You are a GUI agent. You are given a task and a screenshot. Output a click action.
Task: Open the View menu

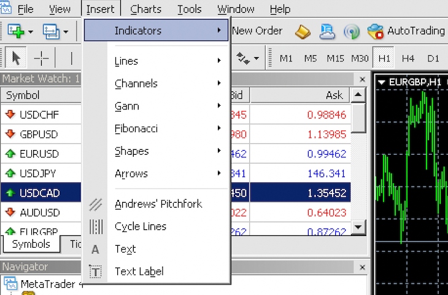coord(60,9)
